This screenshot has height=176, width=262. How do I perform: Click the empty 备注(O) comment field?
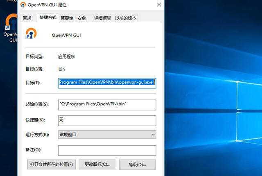[x=107, y=151]
